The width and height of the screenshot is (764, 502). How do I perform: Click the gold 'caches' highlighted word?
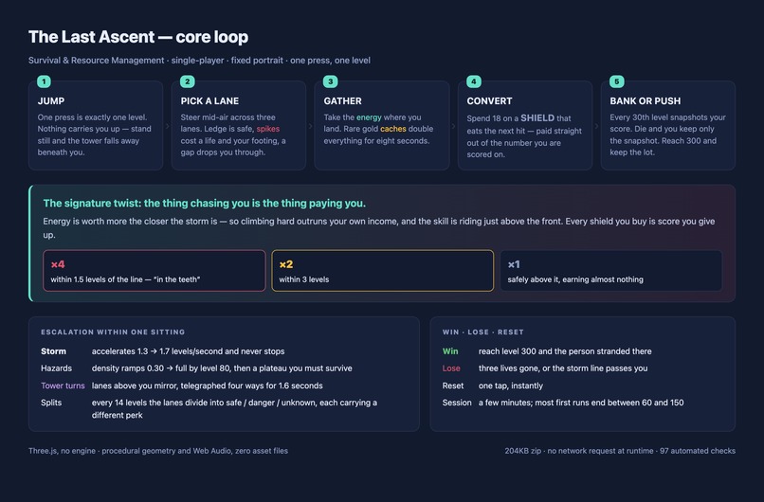[393, 129]
